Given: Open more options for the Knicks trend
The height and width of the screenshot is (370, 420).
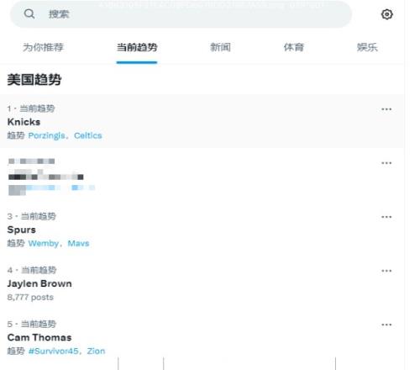Looking at the screenshot, I should [x=386, y=109].
